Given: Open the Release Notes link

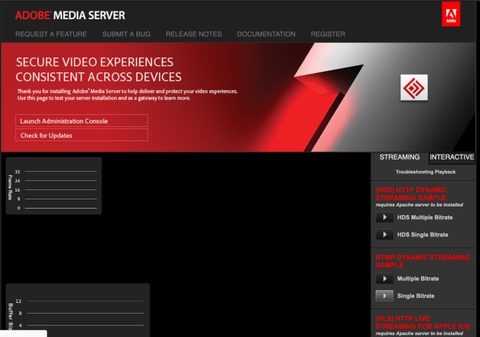Looking at the screenshot, I should coord(194,34).
